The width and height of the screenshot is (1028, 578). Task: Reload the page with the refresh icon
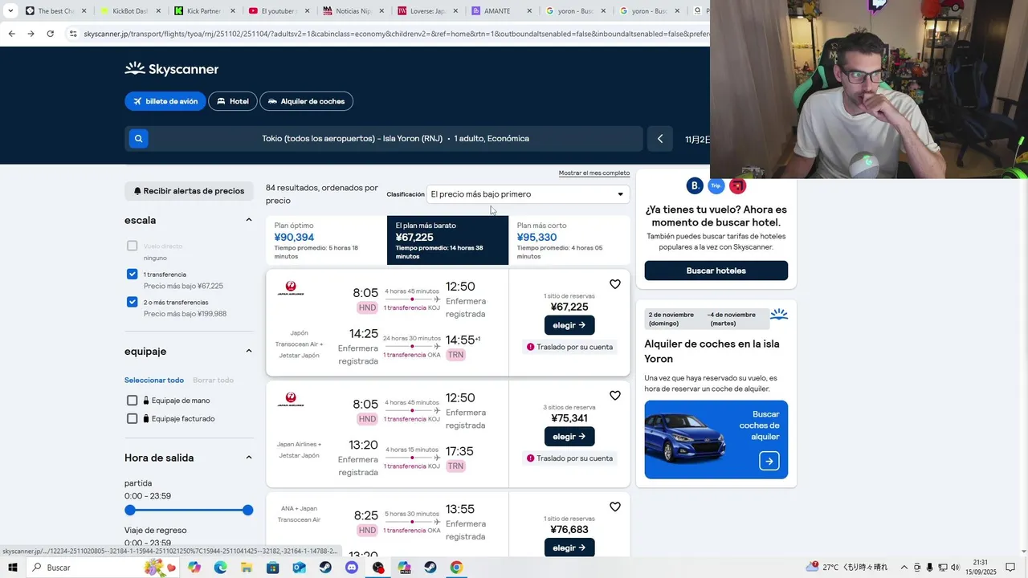tap(51, 34)
